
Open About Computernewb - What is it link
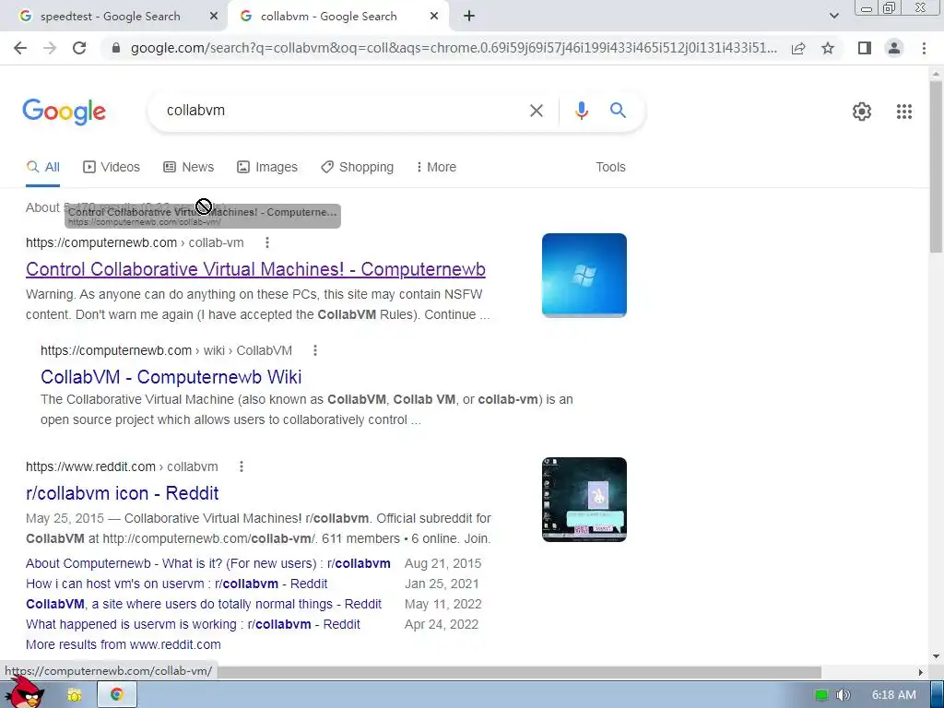pos(207,563)
